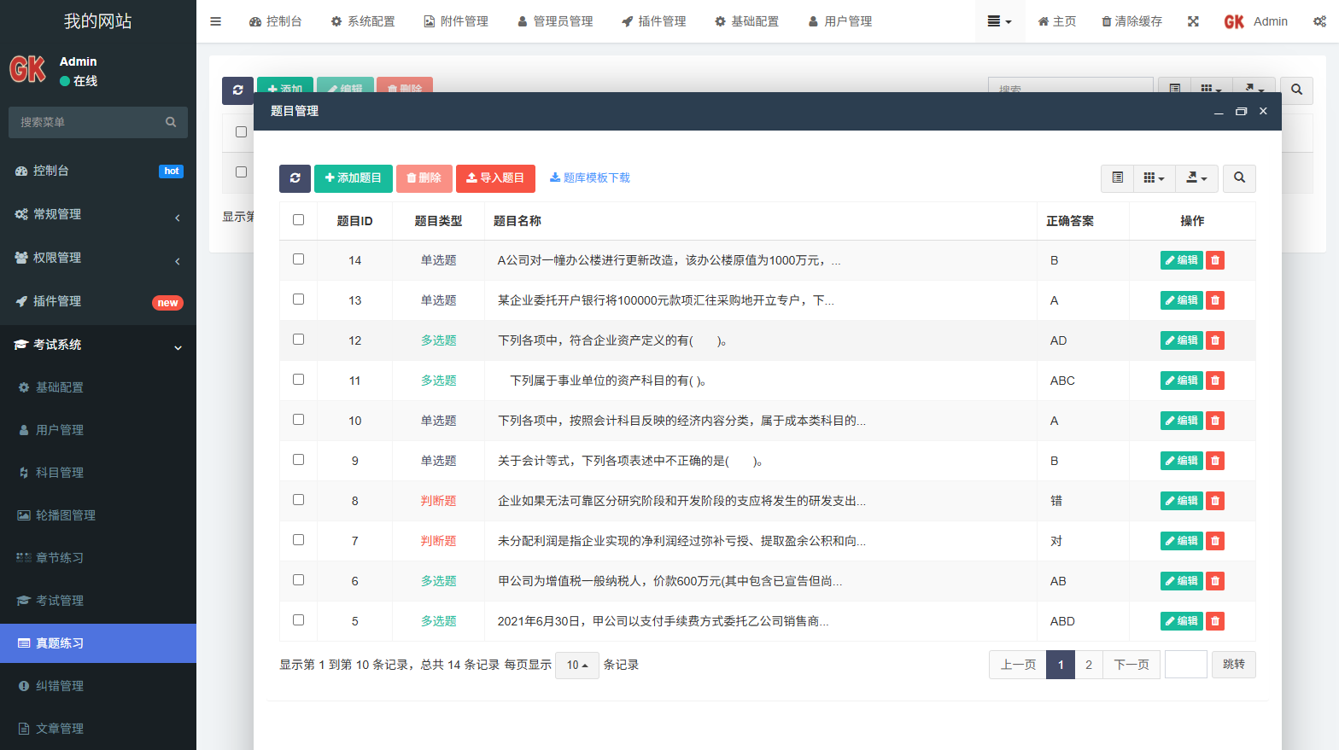
Task: Click the refresh icon in the 题目管理 toolbar
Action: (295, 178)
